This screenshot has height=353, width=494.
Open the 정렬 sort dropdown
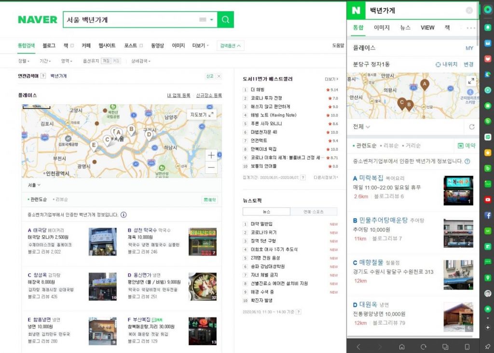(x=24, y=61)
